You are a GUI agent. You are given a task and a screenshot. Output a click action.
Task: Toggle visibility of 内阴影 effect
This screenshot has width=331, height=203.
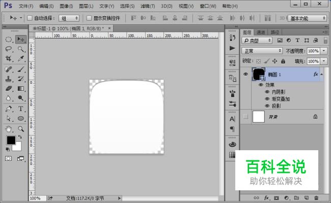[x=267, y=92]
